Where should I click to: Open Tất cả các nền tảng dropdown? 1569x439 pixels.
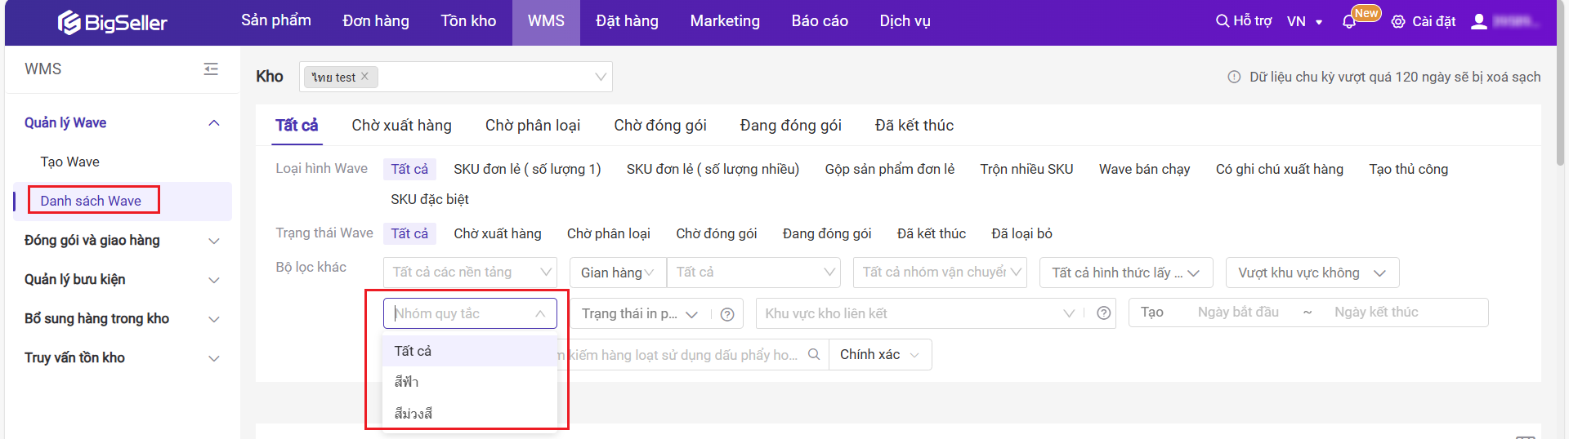pyautogui.click(x=470, y=273)
